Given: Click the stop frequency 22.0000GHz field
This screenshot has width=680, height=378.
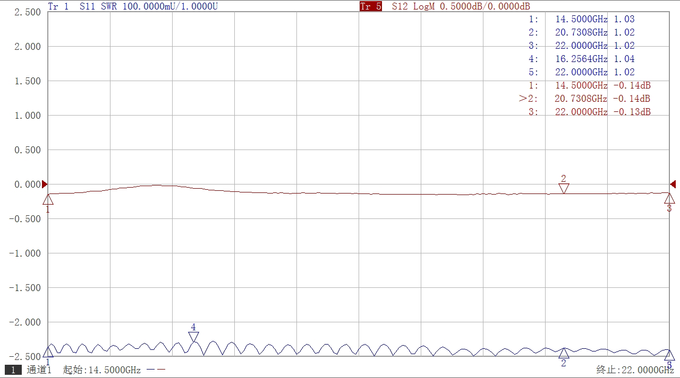Looking at the screenshot, I should (x=635, y=370).
